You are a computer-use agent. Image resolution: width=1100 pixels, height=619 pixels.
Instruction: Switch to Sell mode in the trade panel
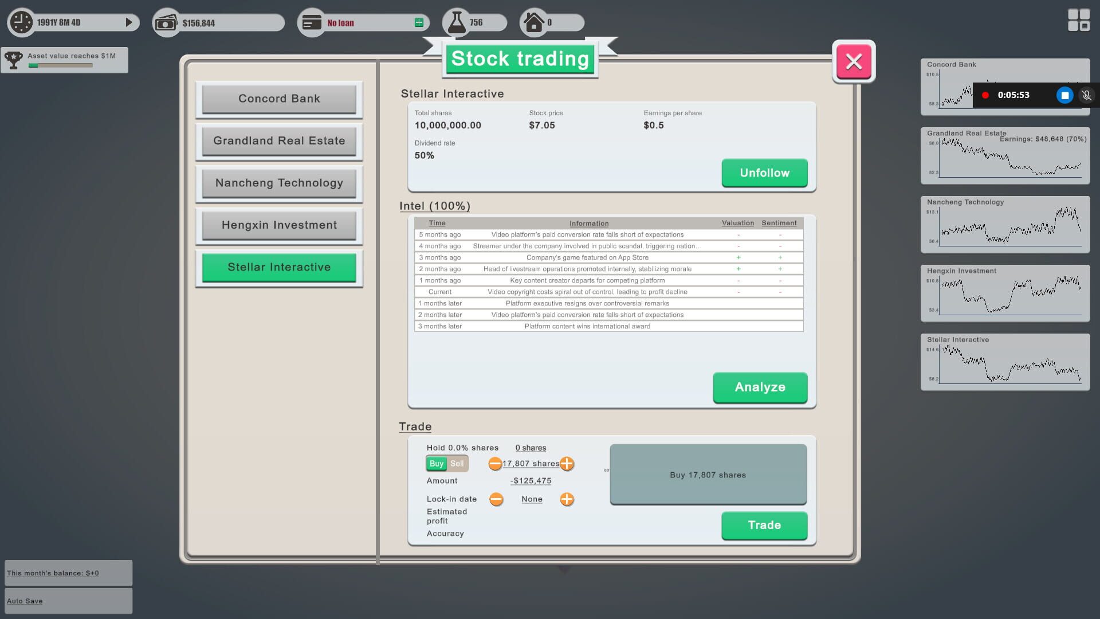pyautogui.click(x=457, y=464)
